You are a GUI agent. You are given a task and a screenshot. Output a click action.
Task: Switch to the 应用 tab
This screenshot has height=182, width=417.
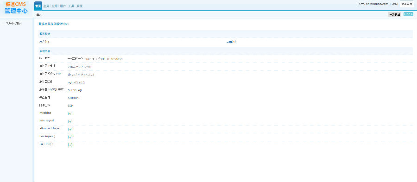coord(55,6)
